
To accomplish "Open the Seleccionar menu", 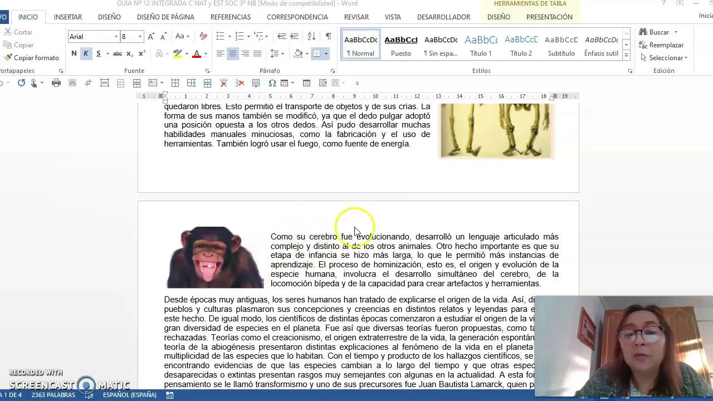I will (664, 58).
